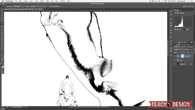
Task: Toggle visibility of Layer 1
Action: pyautogui.click(x=175, y=60)
